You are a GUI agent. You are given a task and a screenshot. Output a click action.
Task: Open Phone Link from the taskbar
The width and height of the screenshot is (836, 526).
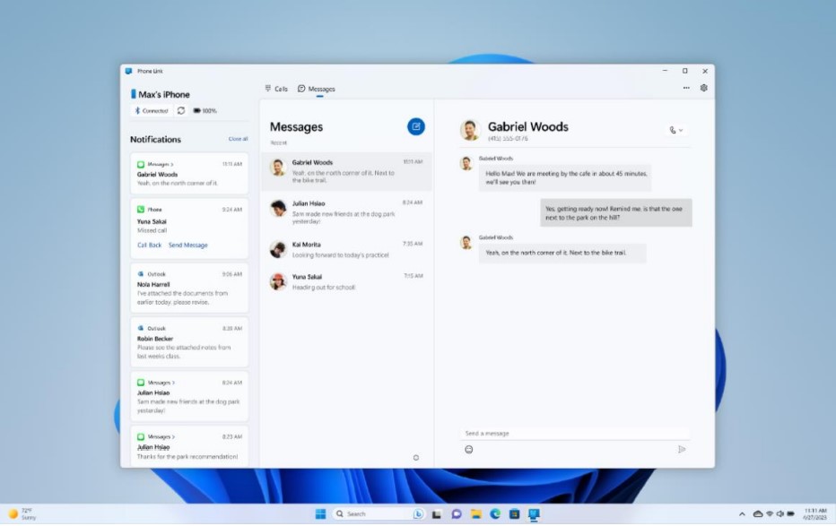tap(532, 513)
